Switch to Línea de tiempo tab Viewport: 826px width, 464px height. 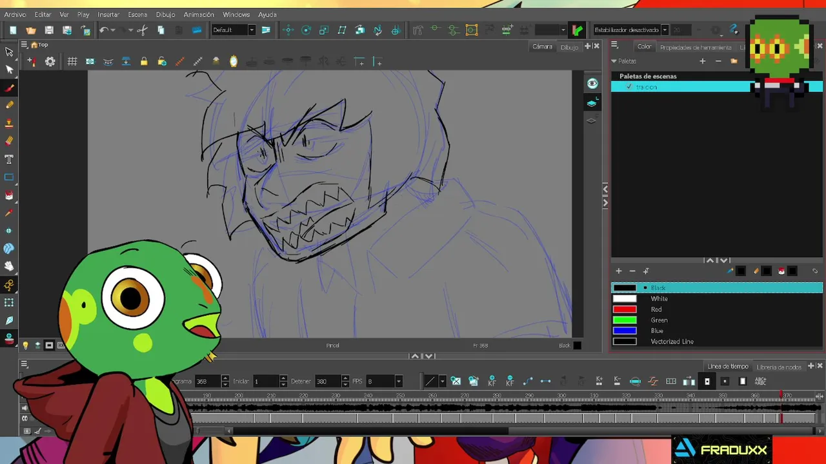[728, 367]
